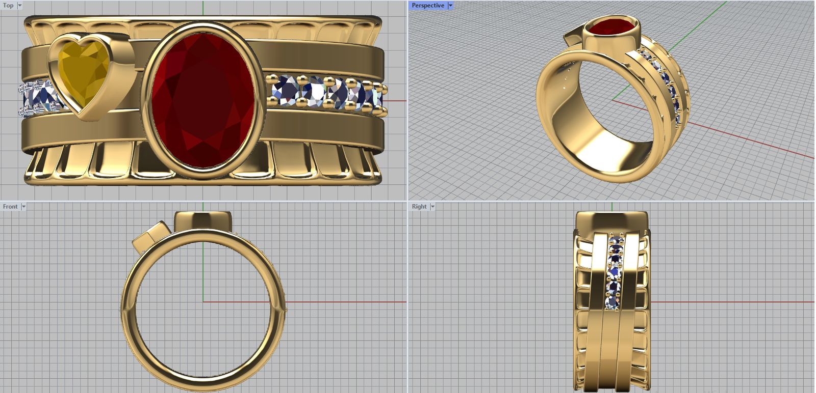Expand the Front viewport dropdown arrow
The width and height of the screenshot is (816, 393).
(23, 207)
